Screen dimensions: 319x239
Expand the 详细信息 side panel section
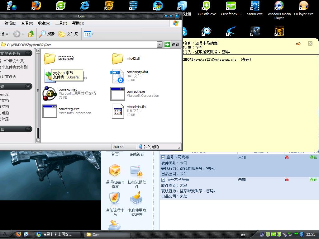coord(28,129)
